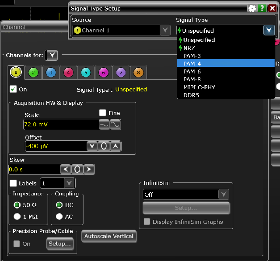Collapse Signal Type dropdown arrow
The image size is (280, 261).
click(269, 30)
